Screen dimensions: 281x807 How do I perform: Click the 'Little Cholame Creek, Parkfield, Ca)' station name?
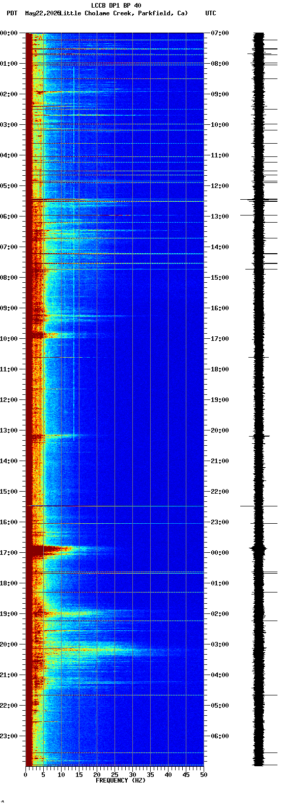[x=123, y=13]
